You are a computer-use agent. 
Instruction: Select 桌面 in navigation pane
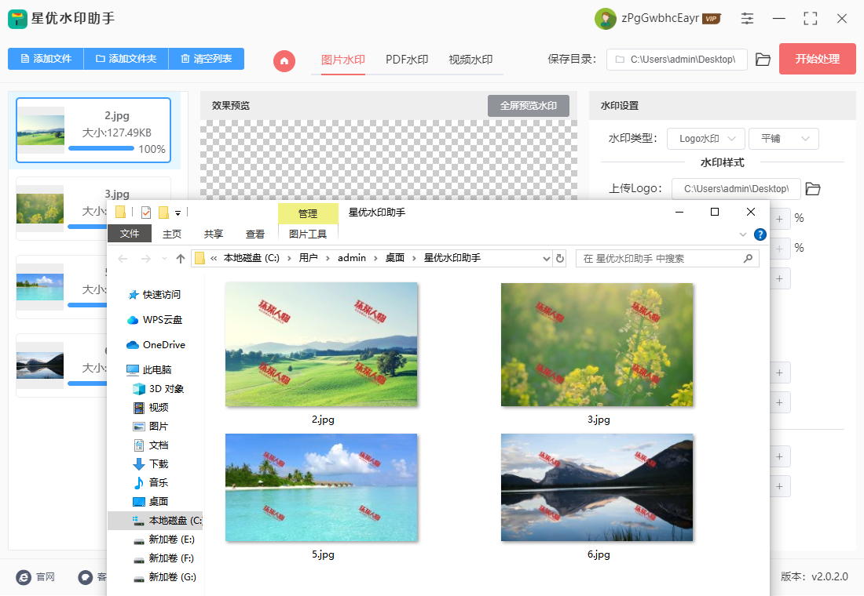(x=151, y=501)
